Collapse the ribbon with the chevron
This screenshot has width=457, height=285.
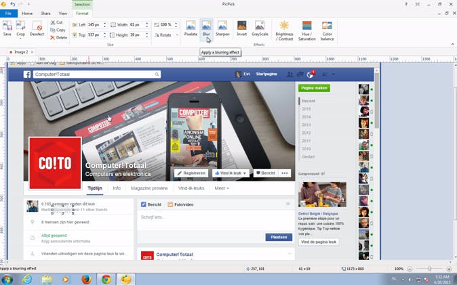tap(453, 44)
